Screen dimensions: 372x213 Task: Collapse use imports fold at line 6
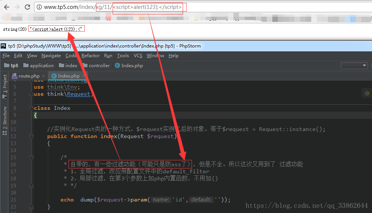tap(31, 94)
